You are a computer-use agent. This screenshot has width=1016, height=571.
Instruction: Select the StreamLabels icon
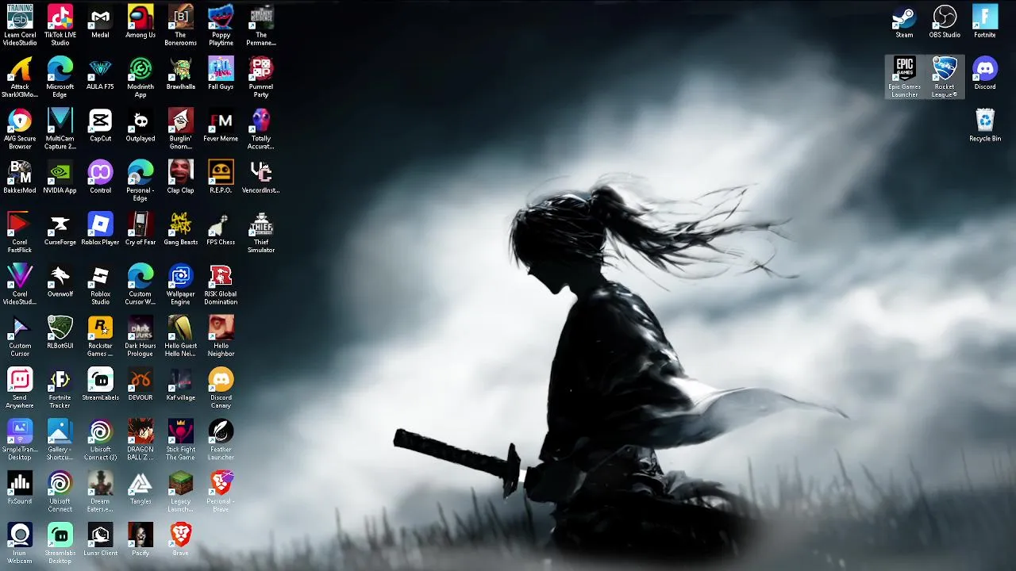tap(100, 380)
